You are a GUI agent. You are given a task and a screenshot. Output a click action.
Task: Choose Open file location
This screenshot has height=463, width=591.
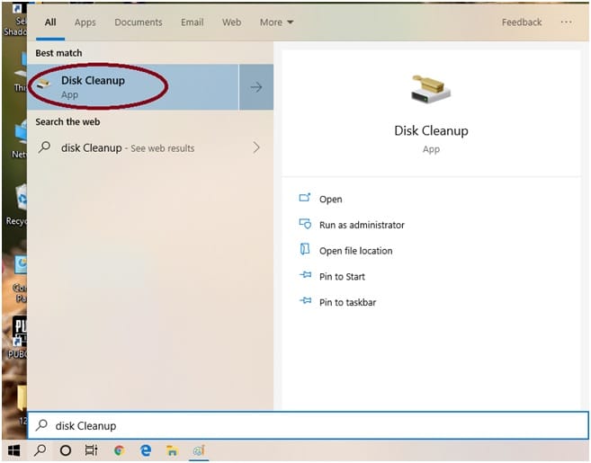tap(356, 251)
